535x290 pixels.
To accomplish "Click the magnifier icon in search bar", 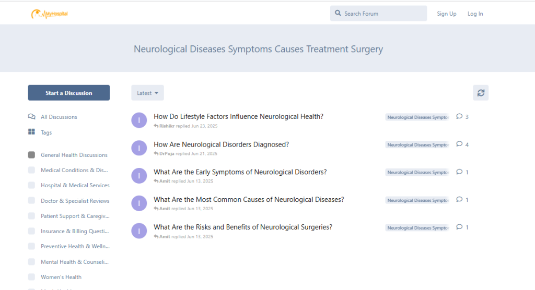I will (338, 14).
